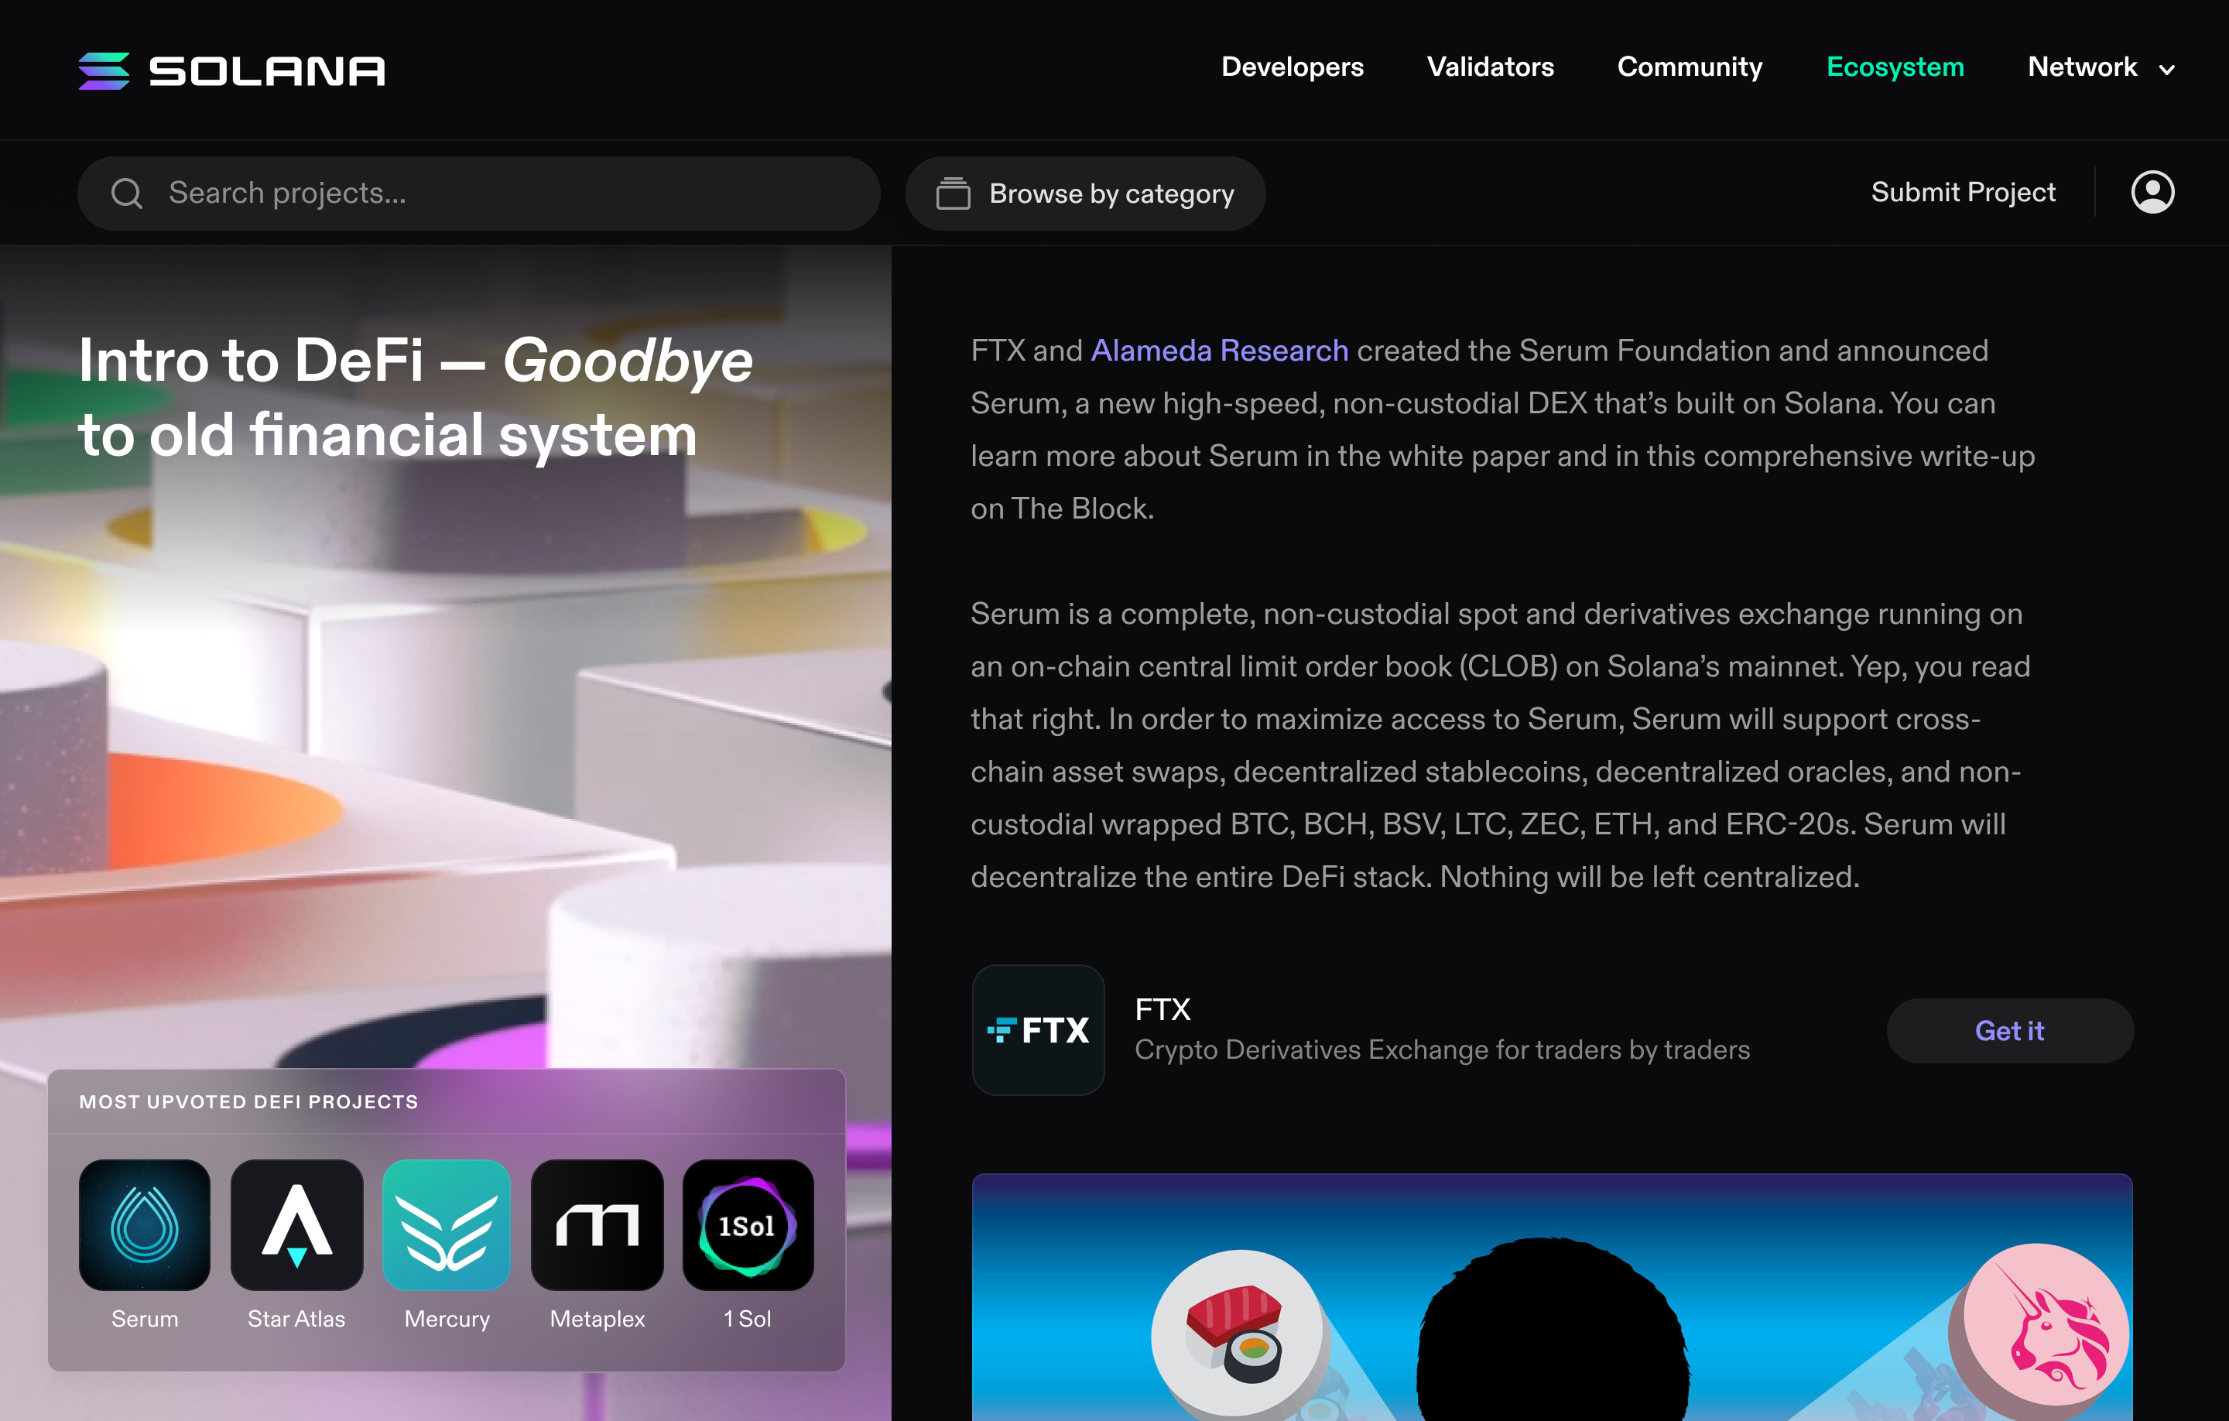2229x1421 pixels.
Task: Open the Browse by category dropdown
Action: tap(1085, 193)
